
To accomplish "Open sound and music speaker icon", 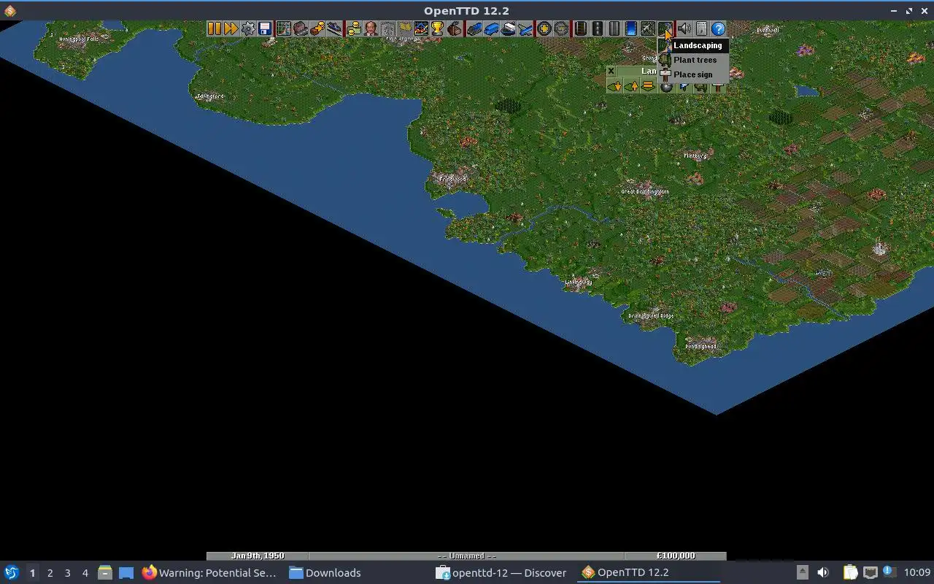I will [684, 28].
